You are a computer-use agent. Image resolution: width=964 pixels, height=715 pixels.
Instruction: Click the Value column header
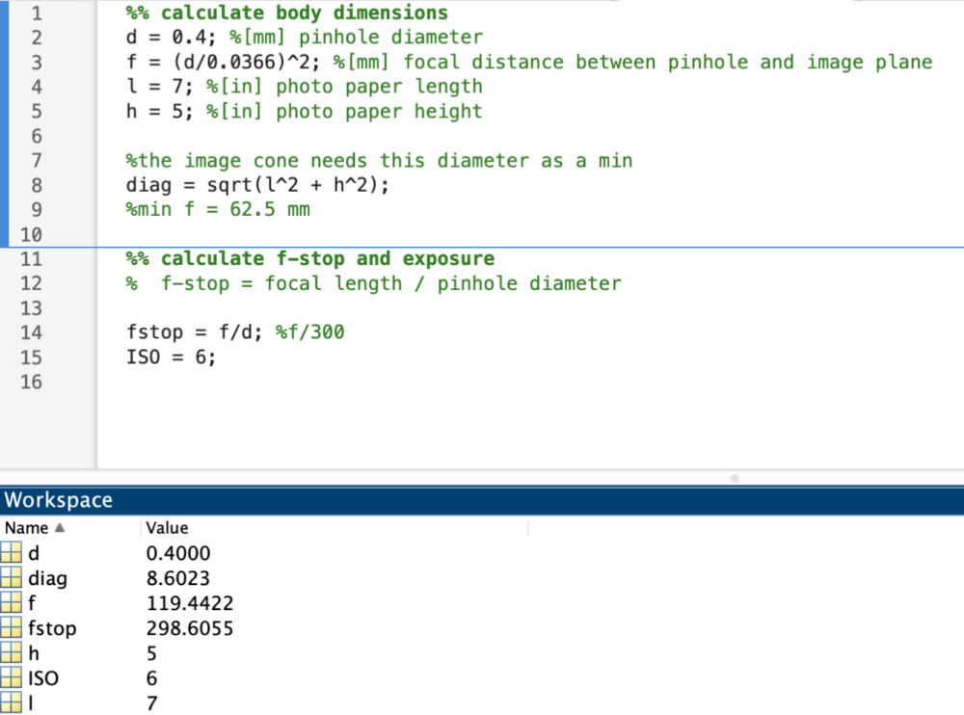click(x=167, y=528)
